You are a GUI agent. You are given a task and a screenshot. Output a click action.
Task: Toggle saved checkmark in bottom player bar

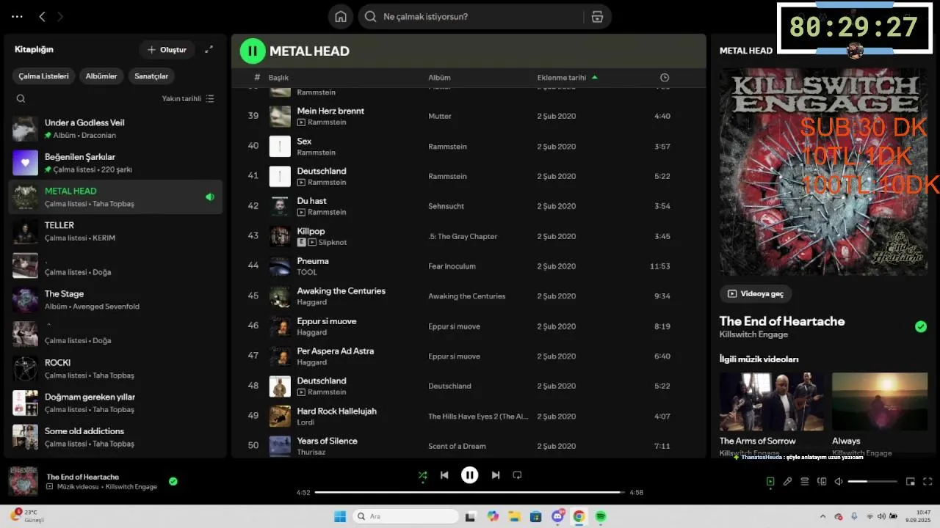[x=173, y=481]
